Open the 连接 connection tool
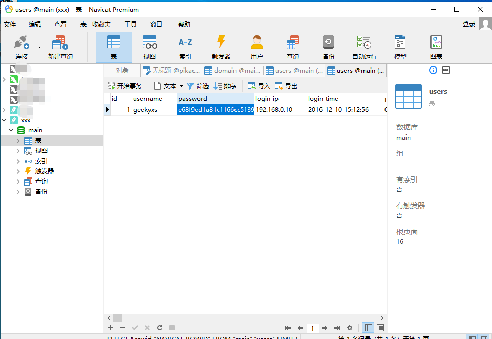The height and width of the screenshot is (339, 492). [22, 47]
